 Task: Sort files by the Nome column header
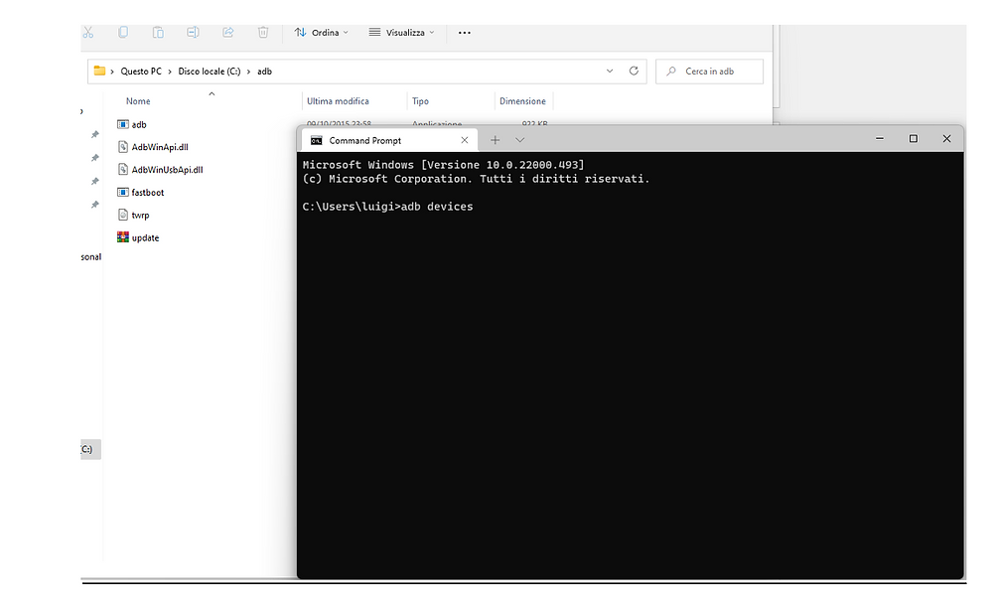pyautogui.click(x=138, y=101)
